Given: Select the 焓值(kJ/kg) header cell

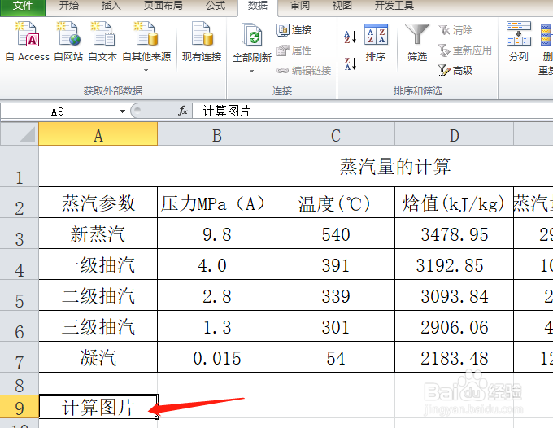Looking at the screenshot, I should [x=455, y=203].
